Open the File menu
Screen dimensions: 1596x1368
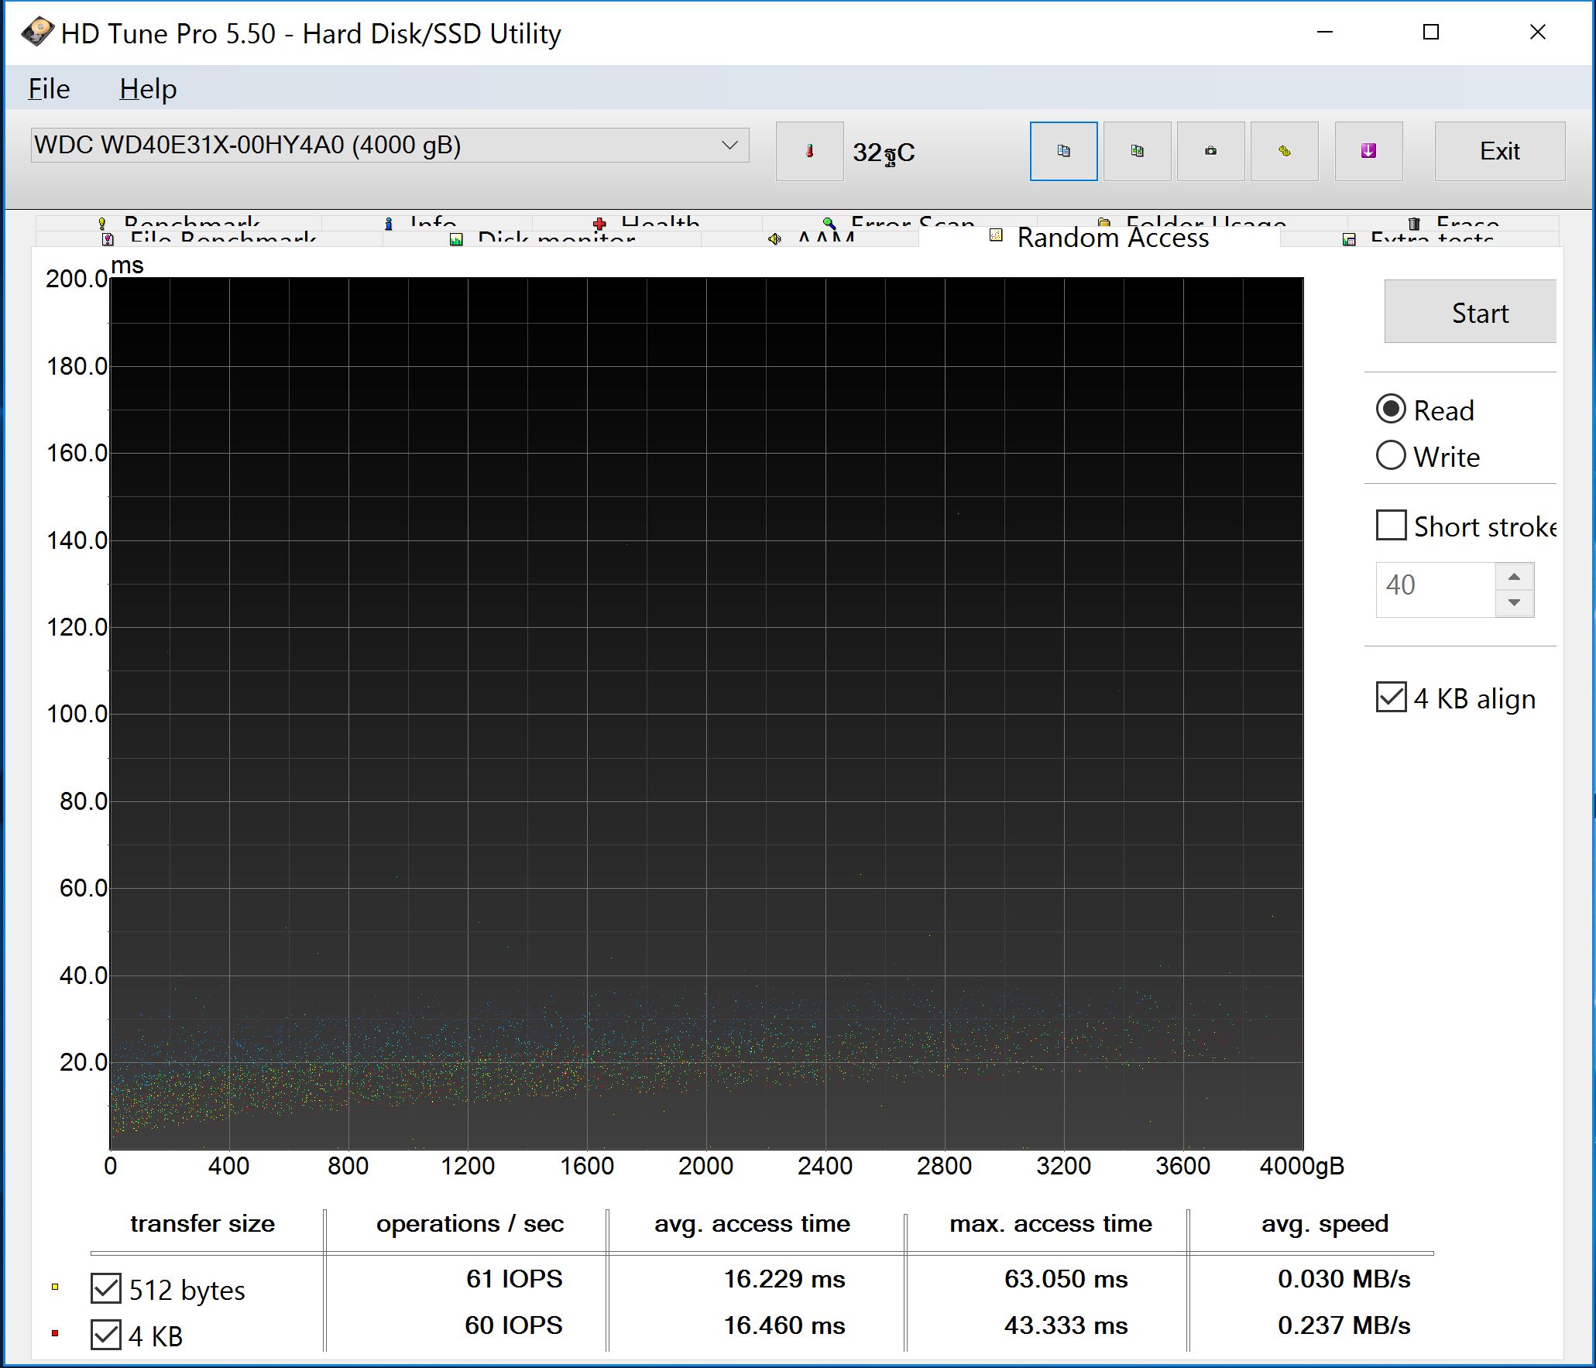(x=49, y=89)
